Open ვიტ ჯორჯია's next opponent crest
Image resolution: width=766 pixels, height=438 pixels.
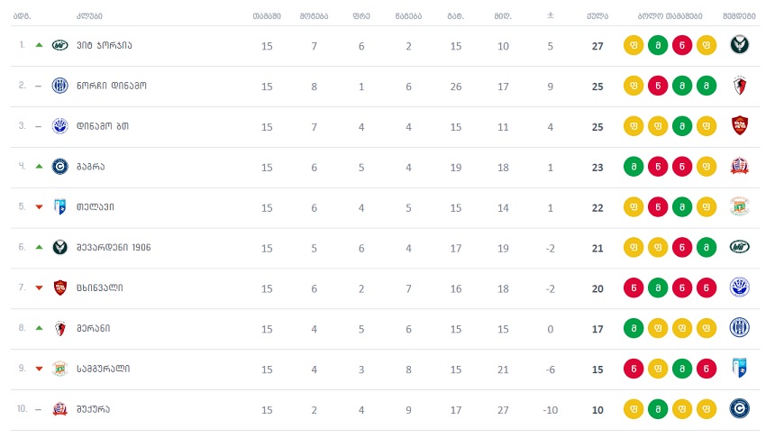[740, 45]
